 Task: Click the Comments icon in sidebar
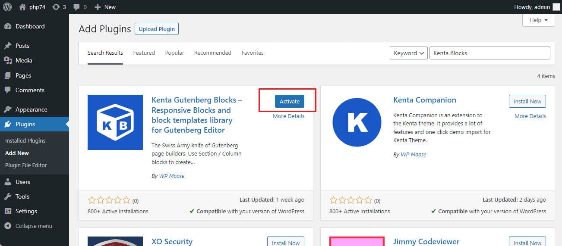tap(8, 90)
